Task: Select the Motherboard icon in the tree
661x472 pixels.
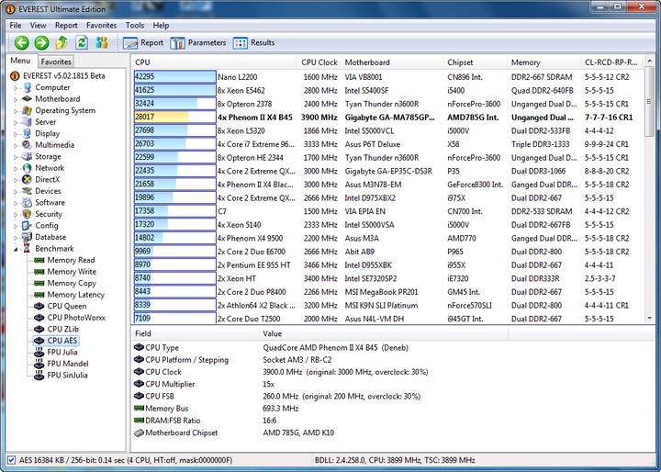Action: (x=27, y=98)
